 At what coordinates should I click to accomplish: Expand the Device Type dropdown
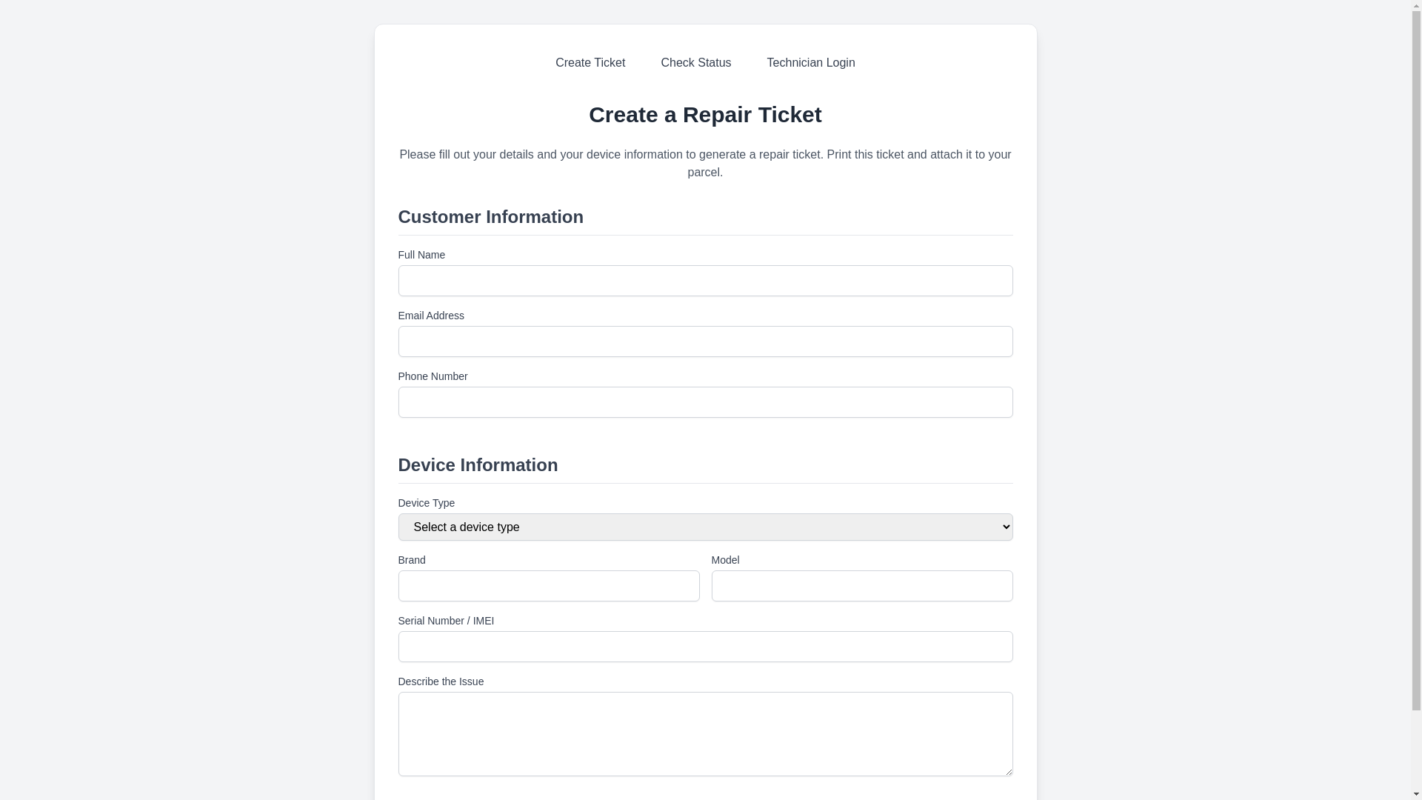coord(705,527)
